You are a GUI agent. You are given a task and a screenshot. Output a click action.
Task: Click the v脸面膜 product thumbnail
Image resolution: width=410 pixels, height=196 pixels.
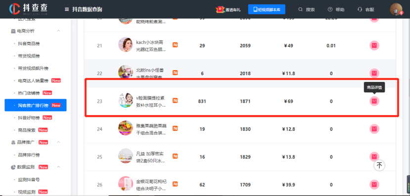coord(126,100)
